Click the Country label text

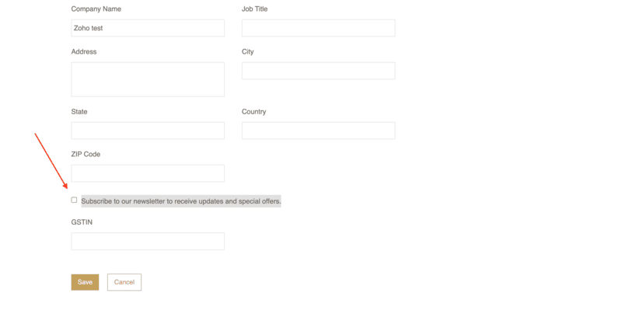point(253,112)
